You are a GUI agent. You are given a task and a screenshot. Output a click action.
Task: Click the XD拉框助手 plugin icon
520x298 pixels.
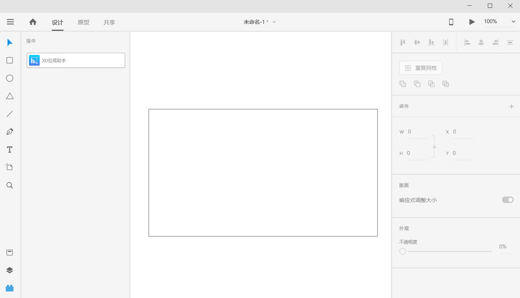35,60
